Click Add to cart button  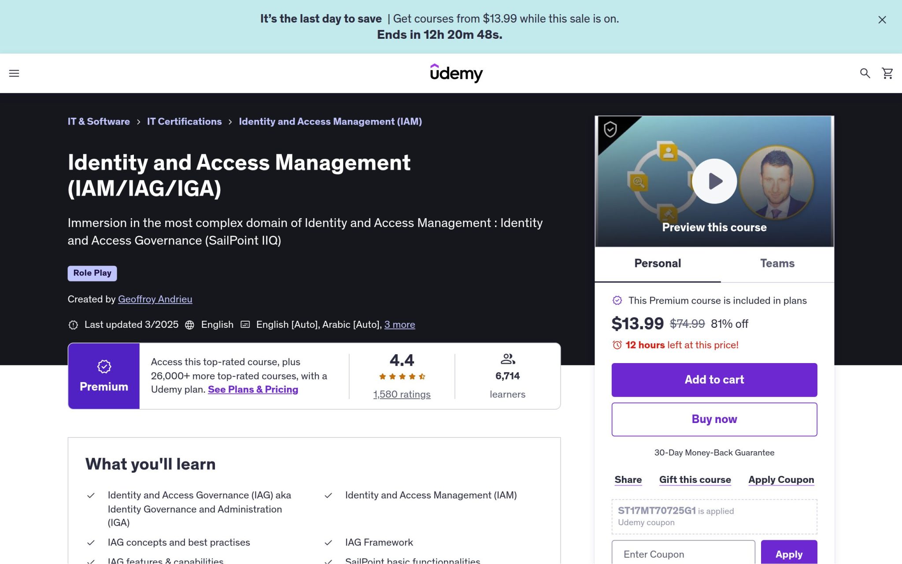tap(714, 380)
